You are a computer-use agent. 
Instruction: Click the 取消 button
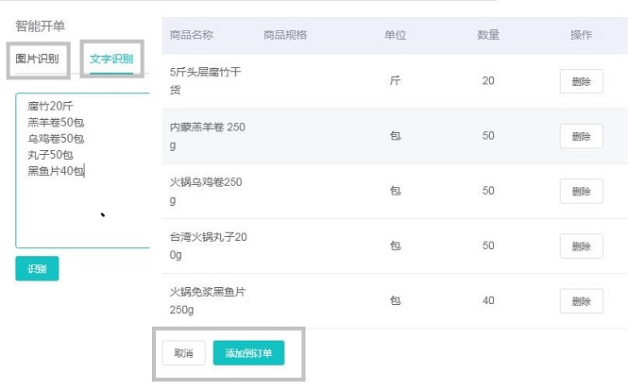coord(184,353)
